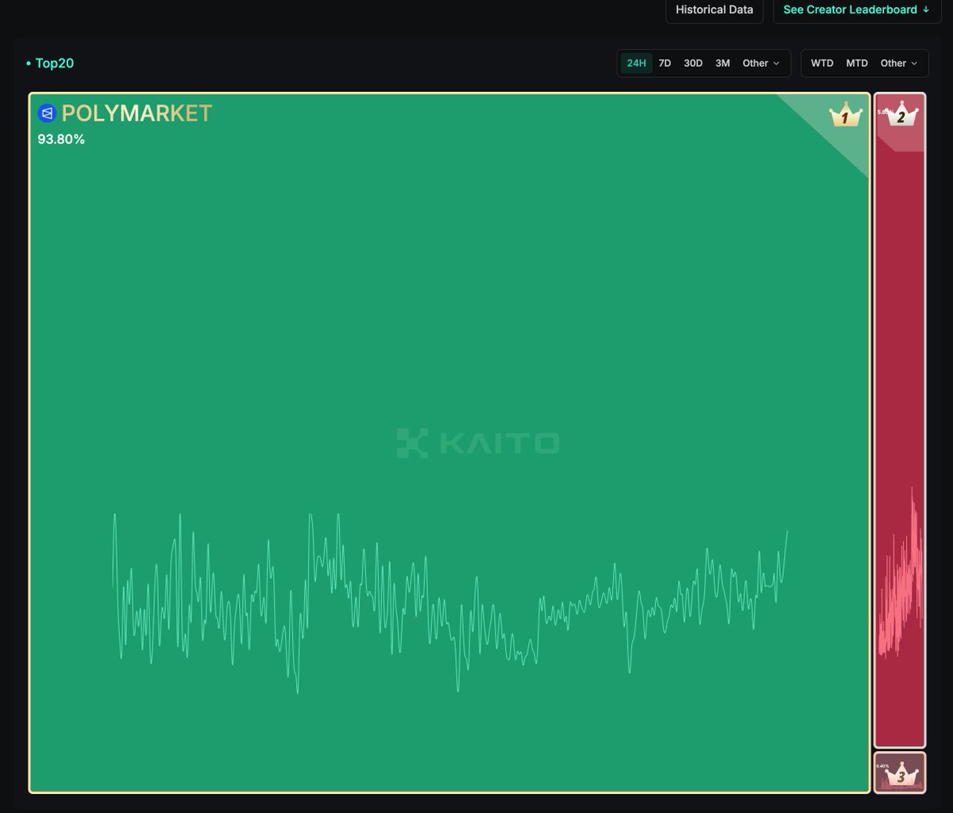Click the 93.80% mindshare value

pyautogui.click(x=61, y=140)
